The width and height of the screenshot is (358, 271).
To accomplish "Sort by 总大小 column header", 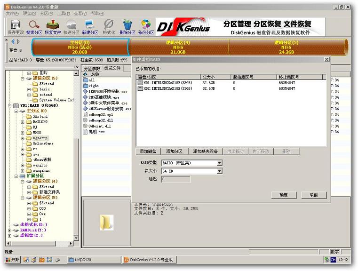I will click(x=215, y=77).
